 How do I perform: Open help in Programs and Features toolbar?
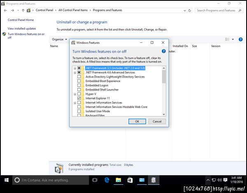click(x=240, y=40)
